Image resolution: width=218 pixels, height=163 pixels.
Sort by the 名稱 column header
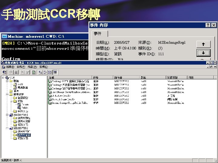[x=70, y=78]
